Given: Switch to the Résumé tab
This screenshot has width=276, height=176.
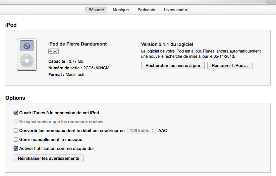Looking at the screenshot, I should tap(96, 10).
